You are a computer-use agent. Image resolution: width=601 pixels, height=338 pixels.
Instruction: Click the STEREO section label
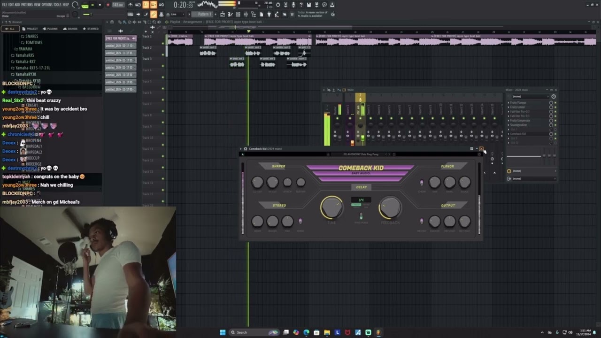[279, 206]
